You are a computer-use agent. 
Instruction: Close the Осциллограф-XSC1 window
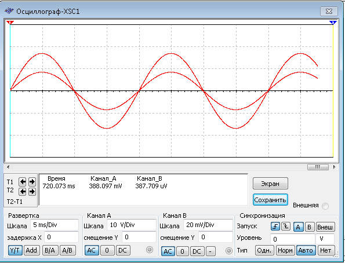[329, 11]
